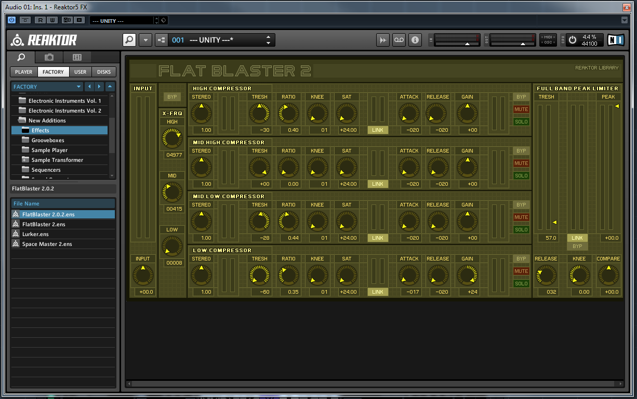Open the snapshot menu dropdown arrow button

tap(145, 40)
